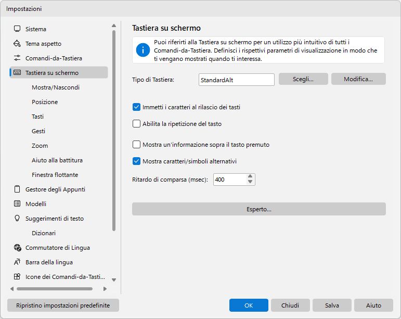Image resolution: width=401 pixels, height=319 pixels.
Task: Select Gesti subsection
Action: point(38,131)
